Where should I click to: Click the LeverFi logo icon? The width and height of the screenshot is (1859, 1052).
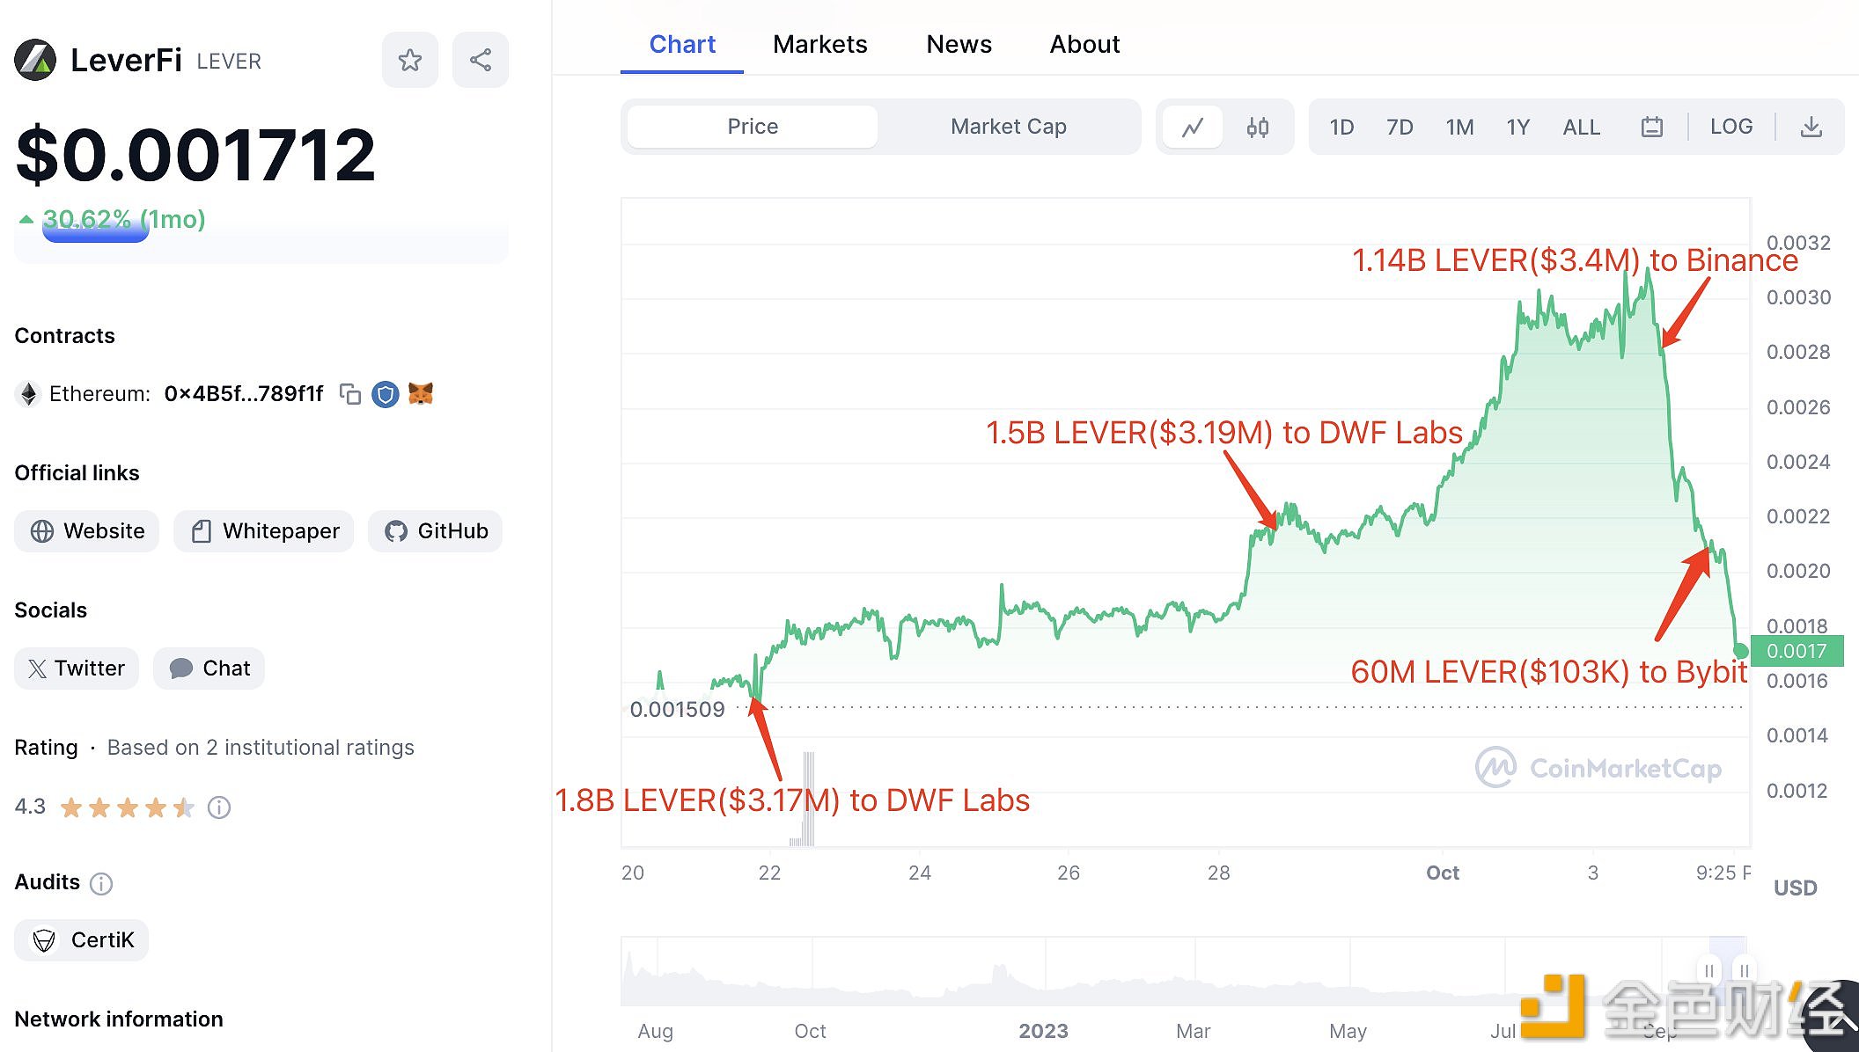[x=35, y=60]
